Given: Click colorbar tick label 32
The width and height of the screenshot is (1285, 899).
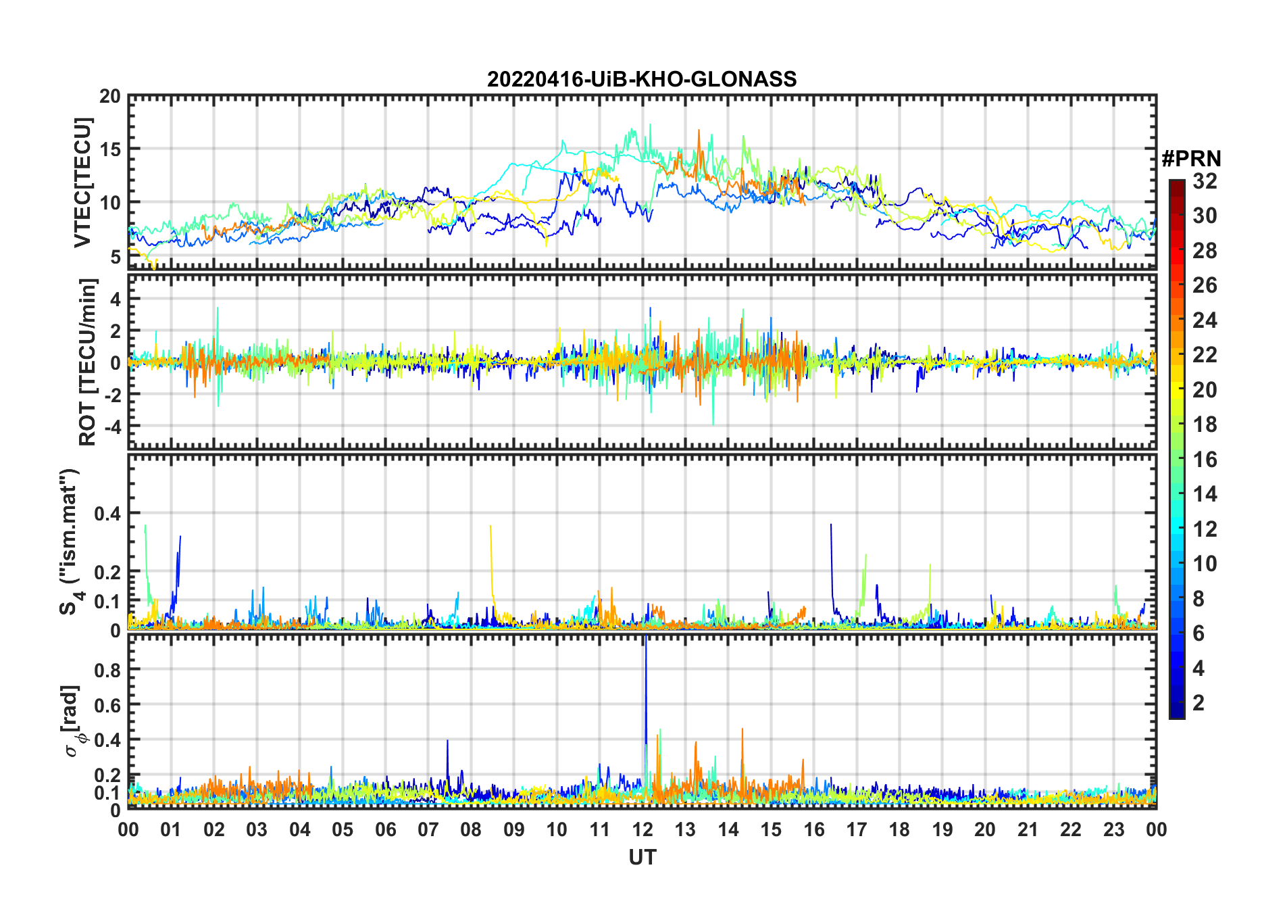Looking at the screenshot, I should point(1205,181).
